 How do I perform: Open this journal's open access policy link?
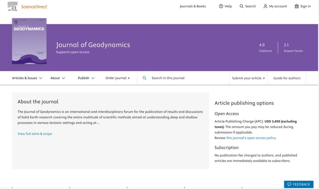(x=251, y=138)
